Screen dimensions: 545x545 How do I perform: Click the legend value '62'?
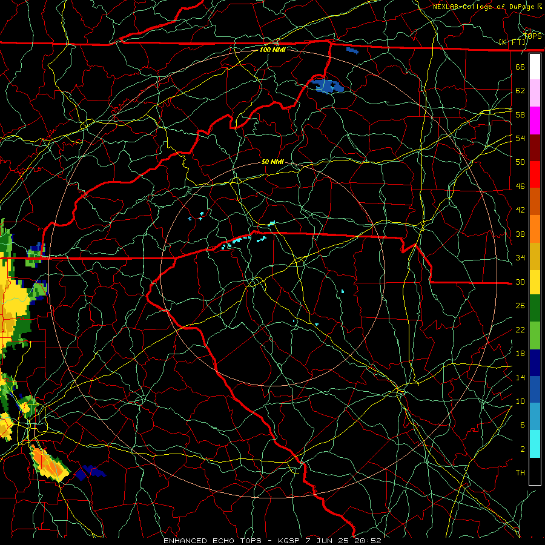coord(520,91)
